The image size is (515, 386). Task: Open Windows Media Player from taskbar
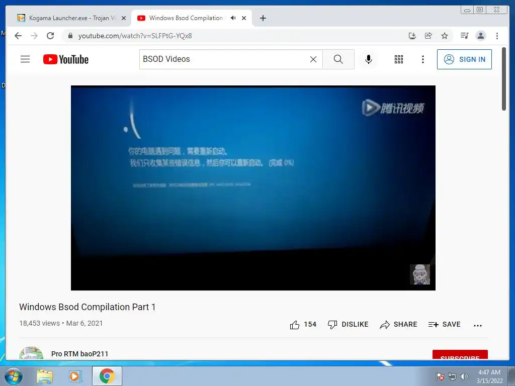click(75, 376)
